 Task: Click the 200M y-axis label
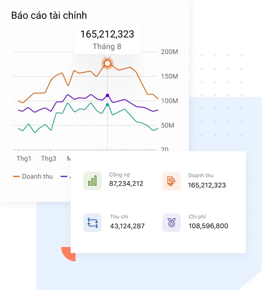click(x=169, y=52)
